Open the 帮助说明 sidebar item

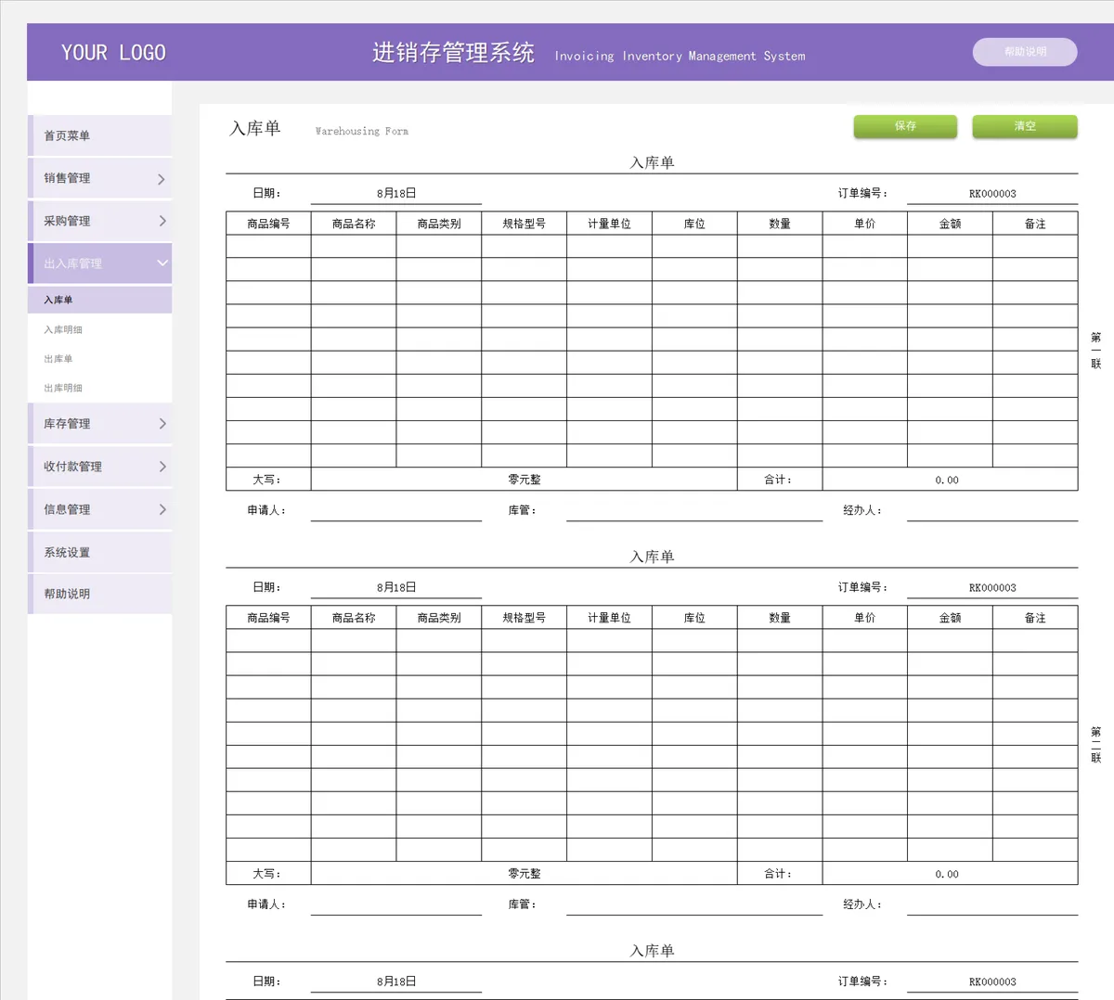(x=100, y=594)
